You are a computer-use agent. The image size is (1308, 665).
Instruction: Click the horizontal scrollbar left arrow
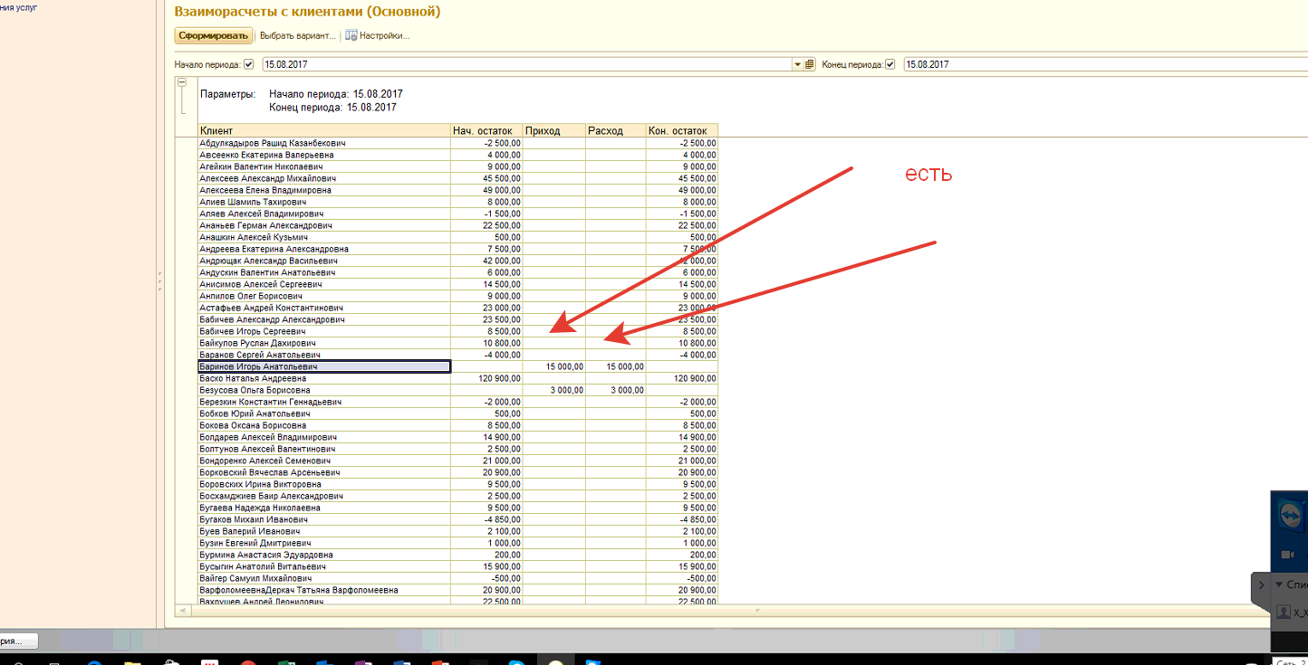[x=185, y=611]
